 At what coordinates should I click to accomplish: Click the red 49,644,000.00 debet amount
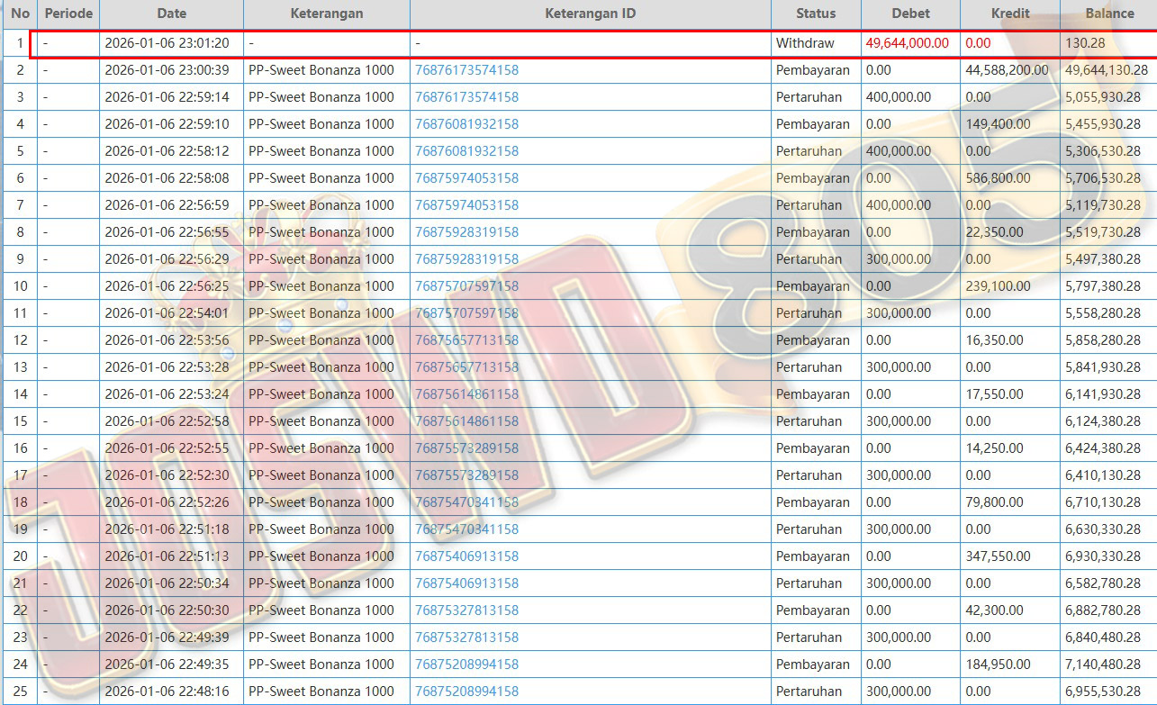click(x=907, y=43)
